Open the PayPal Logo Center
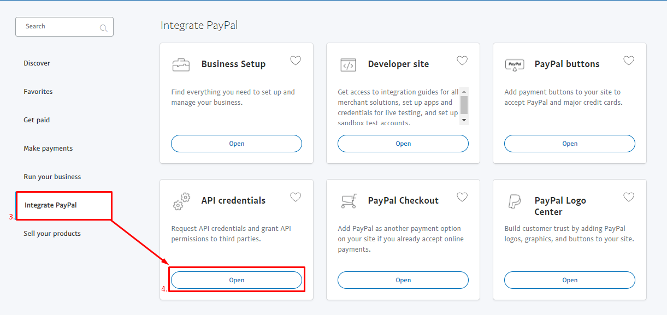Screen dimensions: 667x315 coord(569,280)
